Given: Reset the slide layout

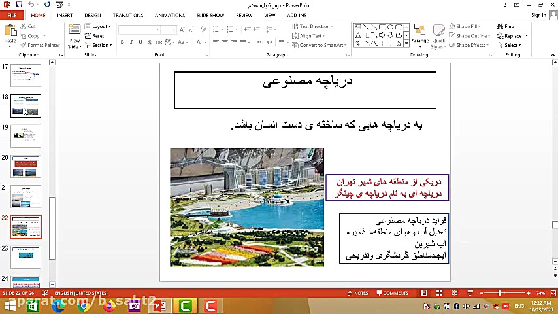Looking at the screenshot, I should (95, 36).
